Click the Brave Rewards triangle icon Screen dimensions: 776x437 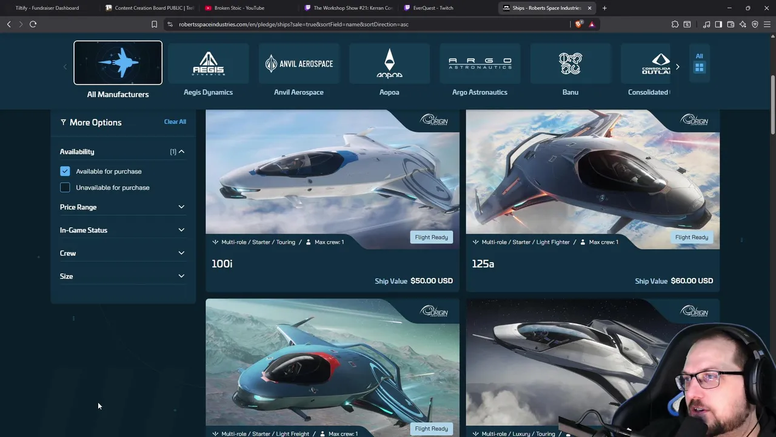tap(592, 24)
